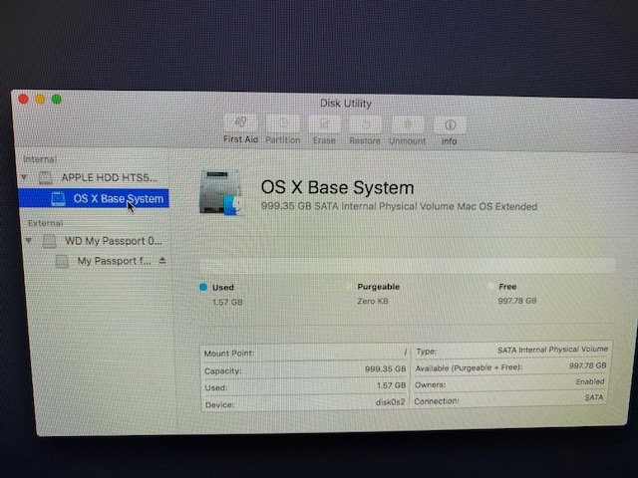Click the External sidebar section header
Viewport: 638px width, 478px height.
point(45,223)
